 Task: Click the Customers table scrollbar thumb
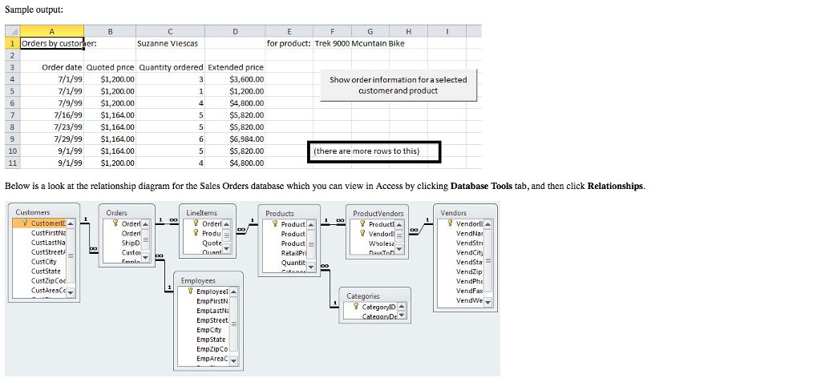click(x=71, y=255)
